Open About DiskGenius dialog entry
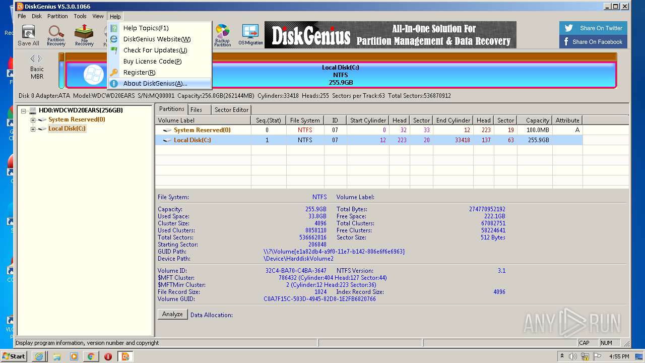 [160, 84]
